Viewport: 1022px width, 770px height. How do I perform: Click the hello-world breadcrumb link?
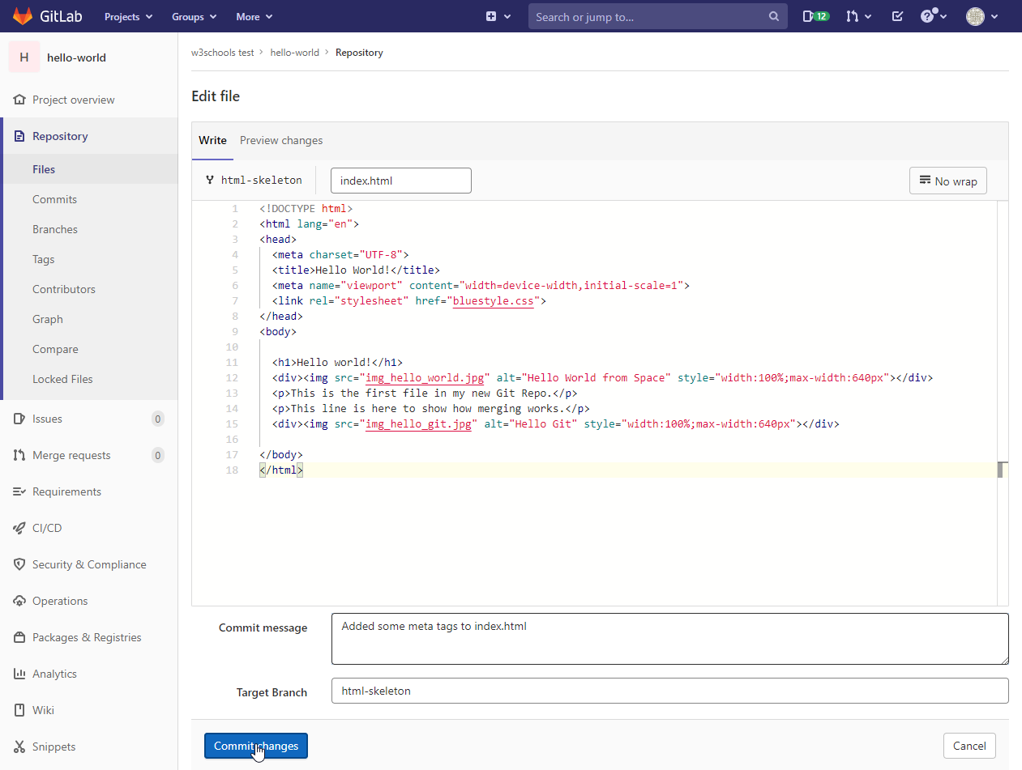pyautogui.click(x=294, y=53)
